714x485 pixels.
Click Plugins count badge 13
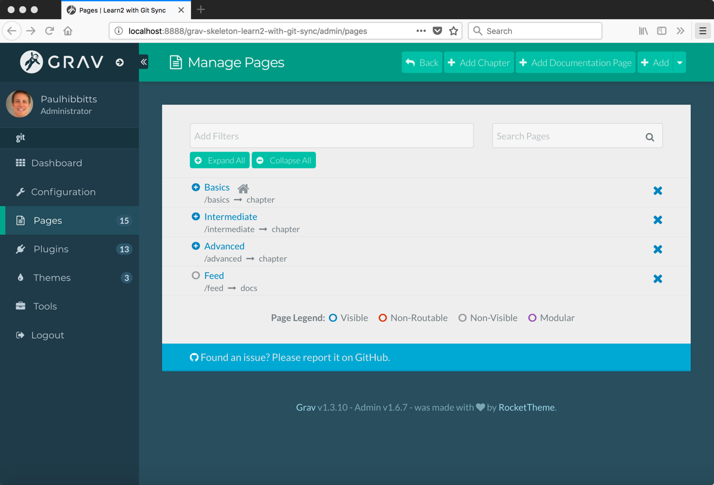pyautogui.click(x=124, y=249)
